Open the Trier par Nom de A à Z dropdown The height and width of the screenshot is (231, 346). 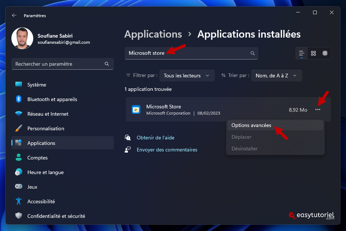pos(277,76)
